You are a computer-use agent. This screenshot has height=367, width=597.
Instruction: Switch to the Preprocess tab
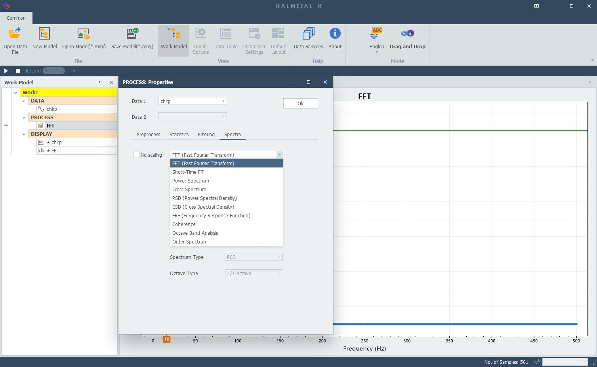coord(148,135)
